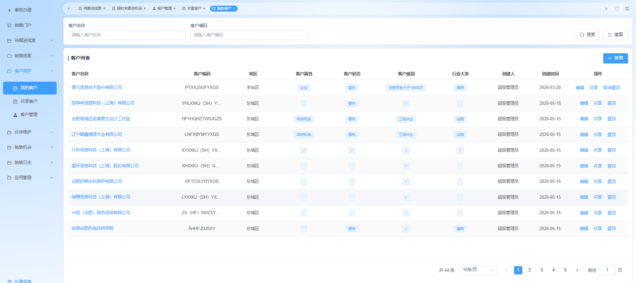Click customer code HFYHQHZTWSJGZS
The image size is (636, 283).
coord(202,119)
